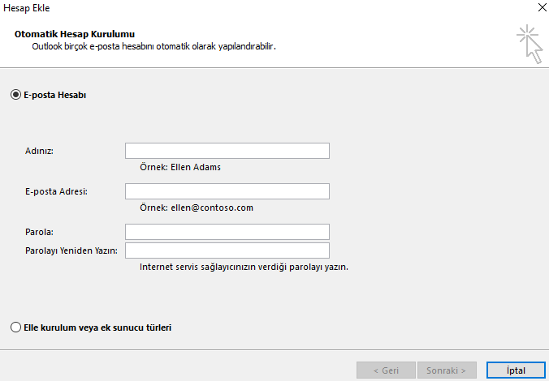Focus the E-posta Adresi input box
Image resolution: width=549 pixels, height=381 pixels.
pos(227,191)
